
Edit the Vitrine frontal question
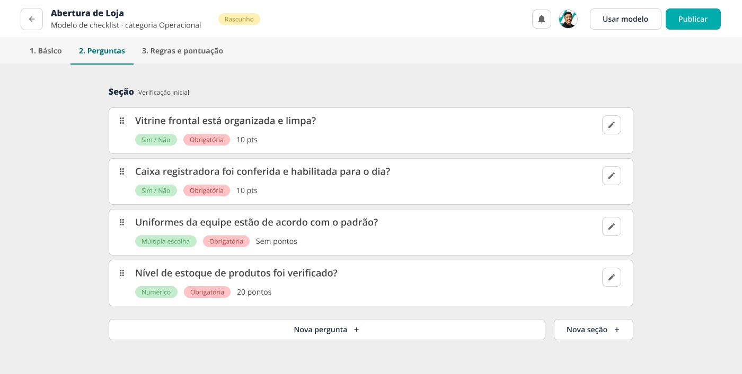612,125
